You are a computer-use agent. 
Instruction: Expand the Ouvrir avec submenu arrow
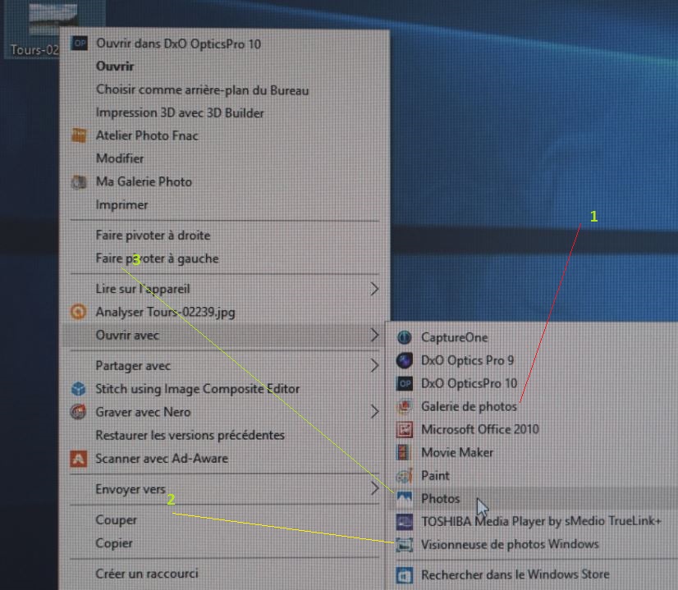(x=374, y=335)
